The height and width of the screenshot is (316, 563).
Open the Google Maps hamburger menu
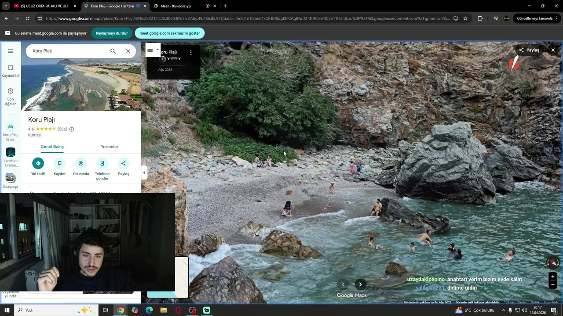click(11, 51)
